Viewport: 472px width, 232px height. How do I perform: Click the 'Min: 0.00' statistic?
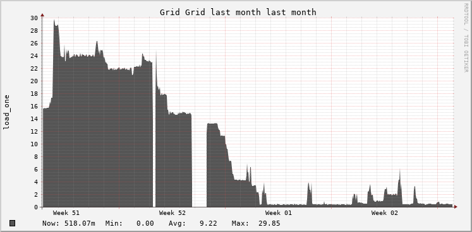(x=130, y=223)
